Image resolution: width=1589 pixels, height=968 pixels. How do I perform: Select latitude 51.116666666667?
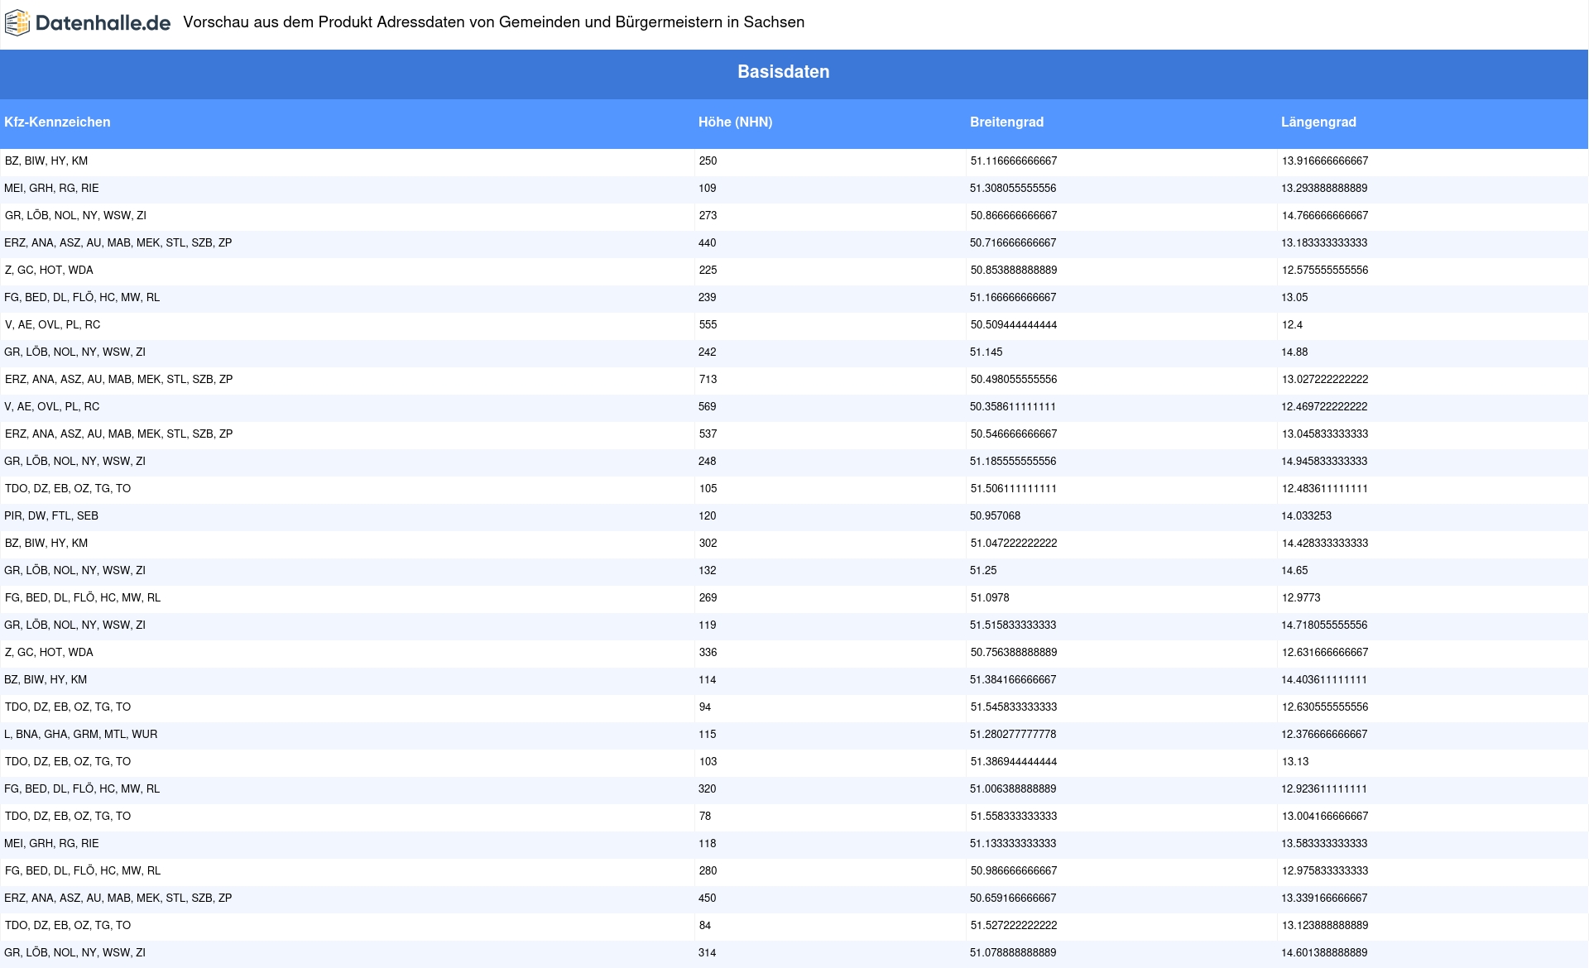click(x=1013, y=161)
